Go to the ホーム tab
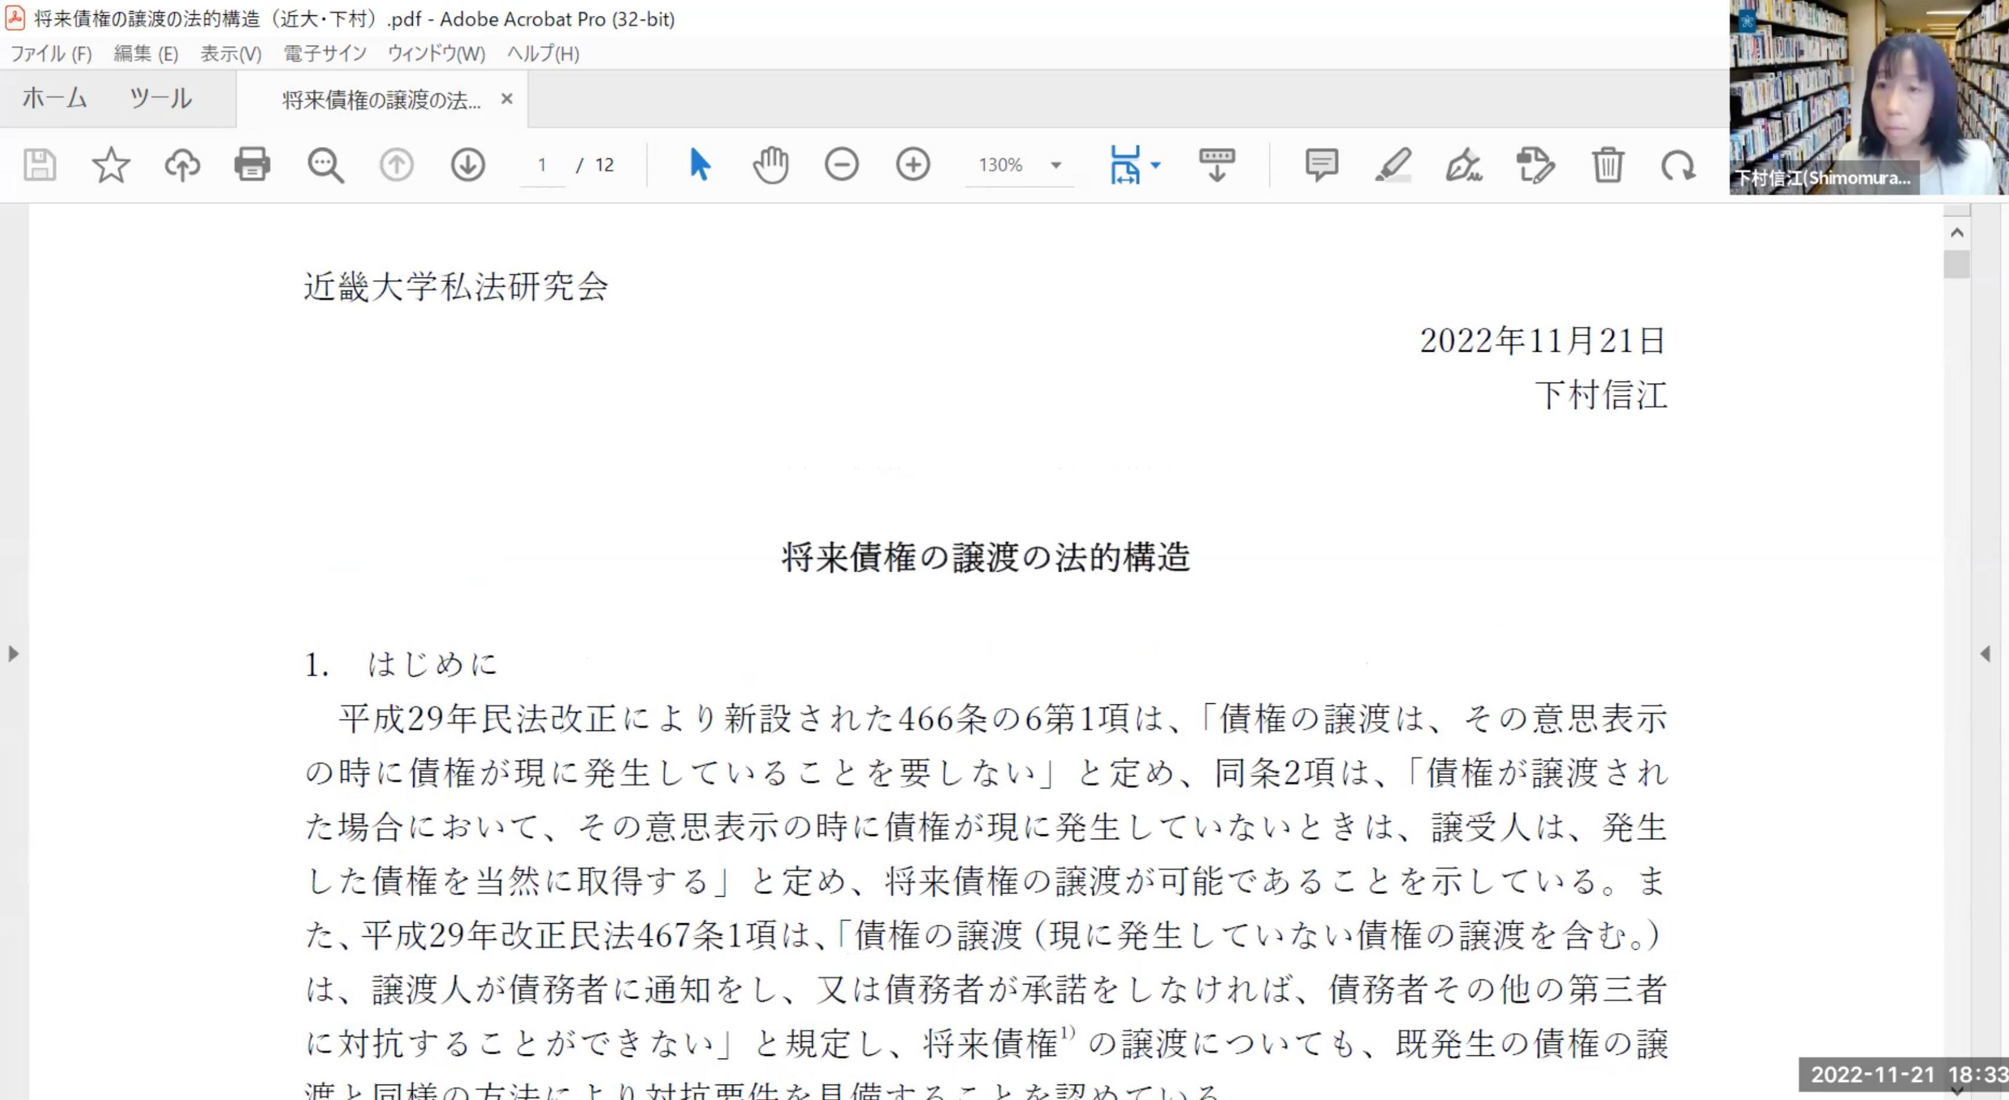 click(x=54, y=98)
